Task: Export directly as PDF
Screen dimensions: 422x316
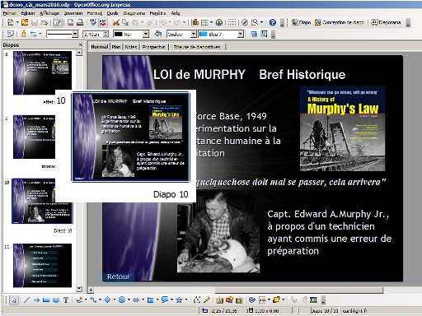Action: pos(71,22)
